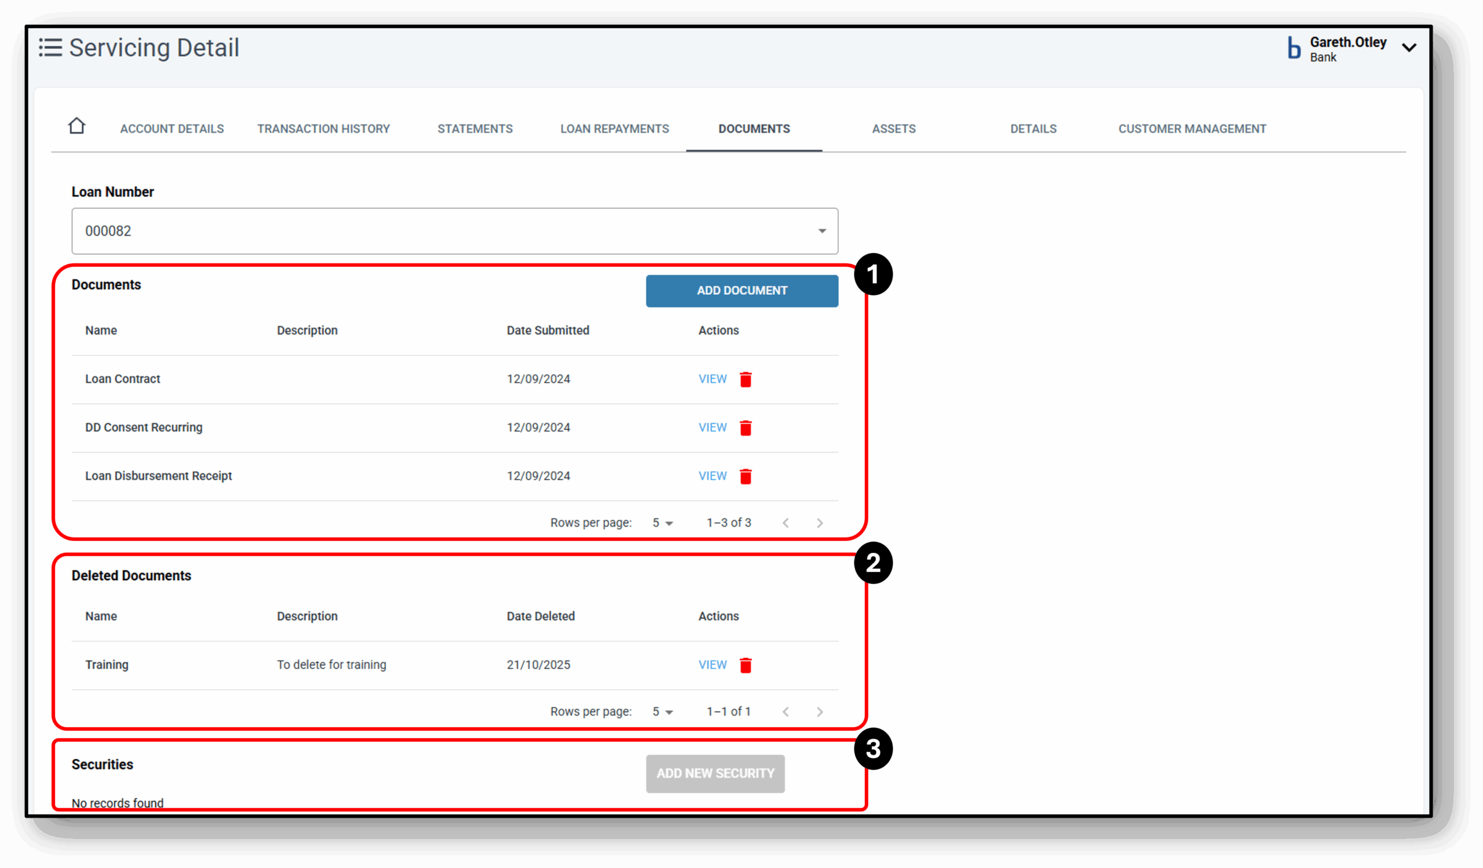This screenshot has height=868, width=1483.
Task: Open Rows per page dropdown in Deleted Documents
Action: (x=663, y=712)
